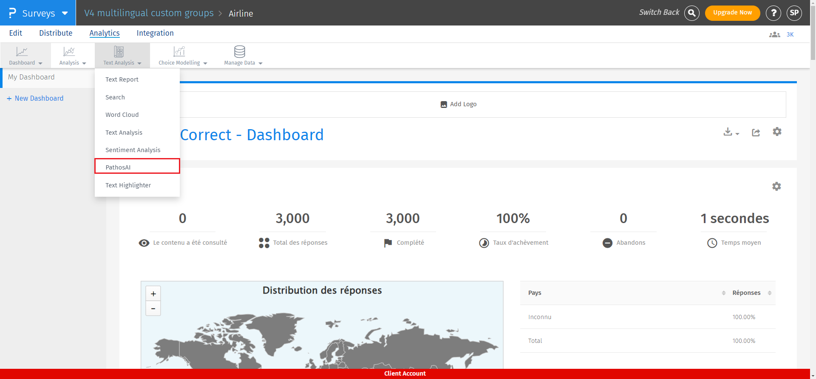Click the New Dashboard link
The height and width of the screenshot is (379, 816).
[x=39, y=98]
